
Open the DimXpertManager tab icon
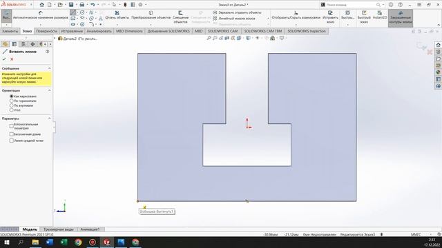32,44
